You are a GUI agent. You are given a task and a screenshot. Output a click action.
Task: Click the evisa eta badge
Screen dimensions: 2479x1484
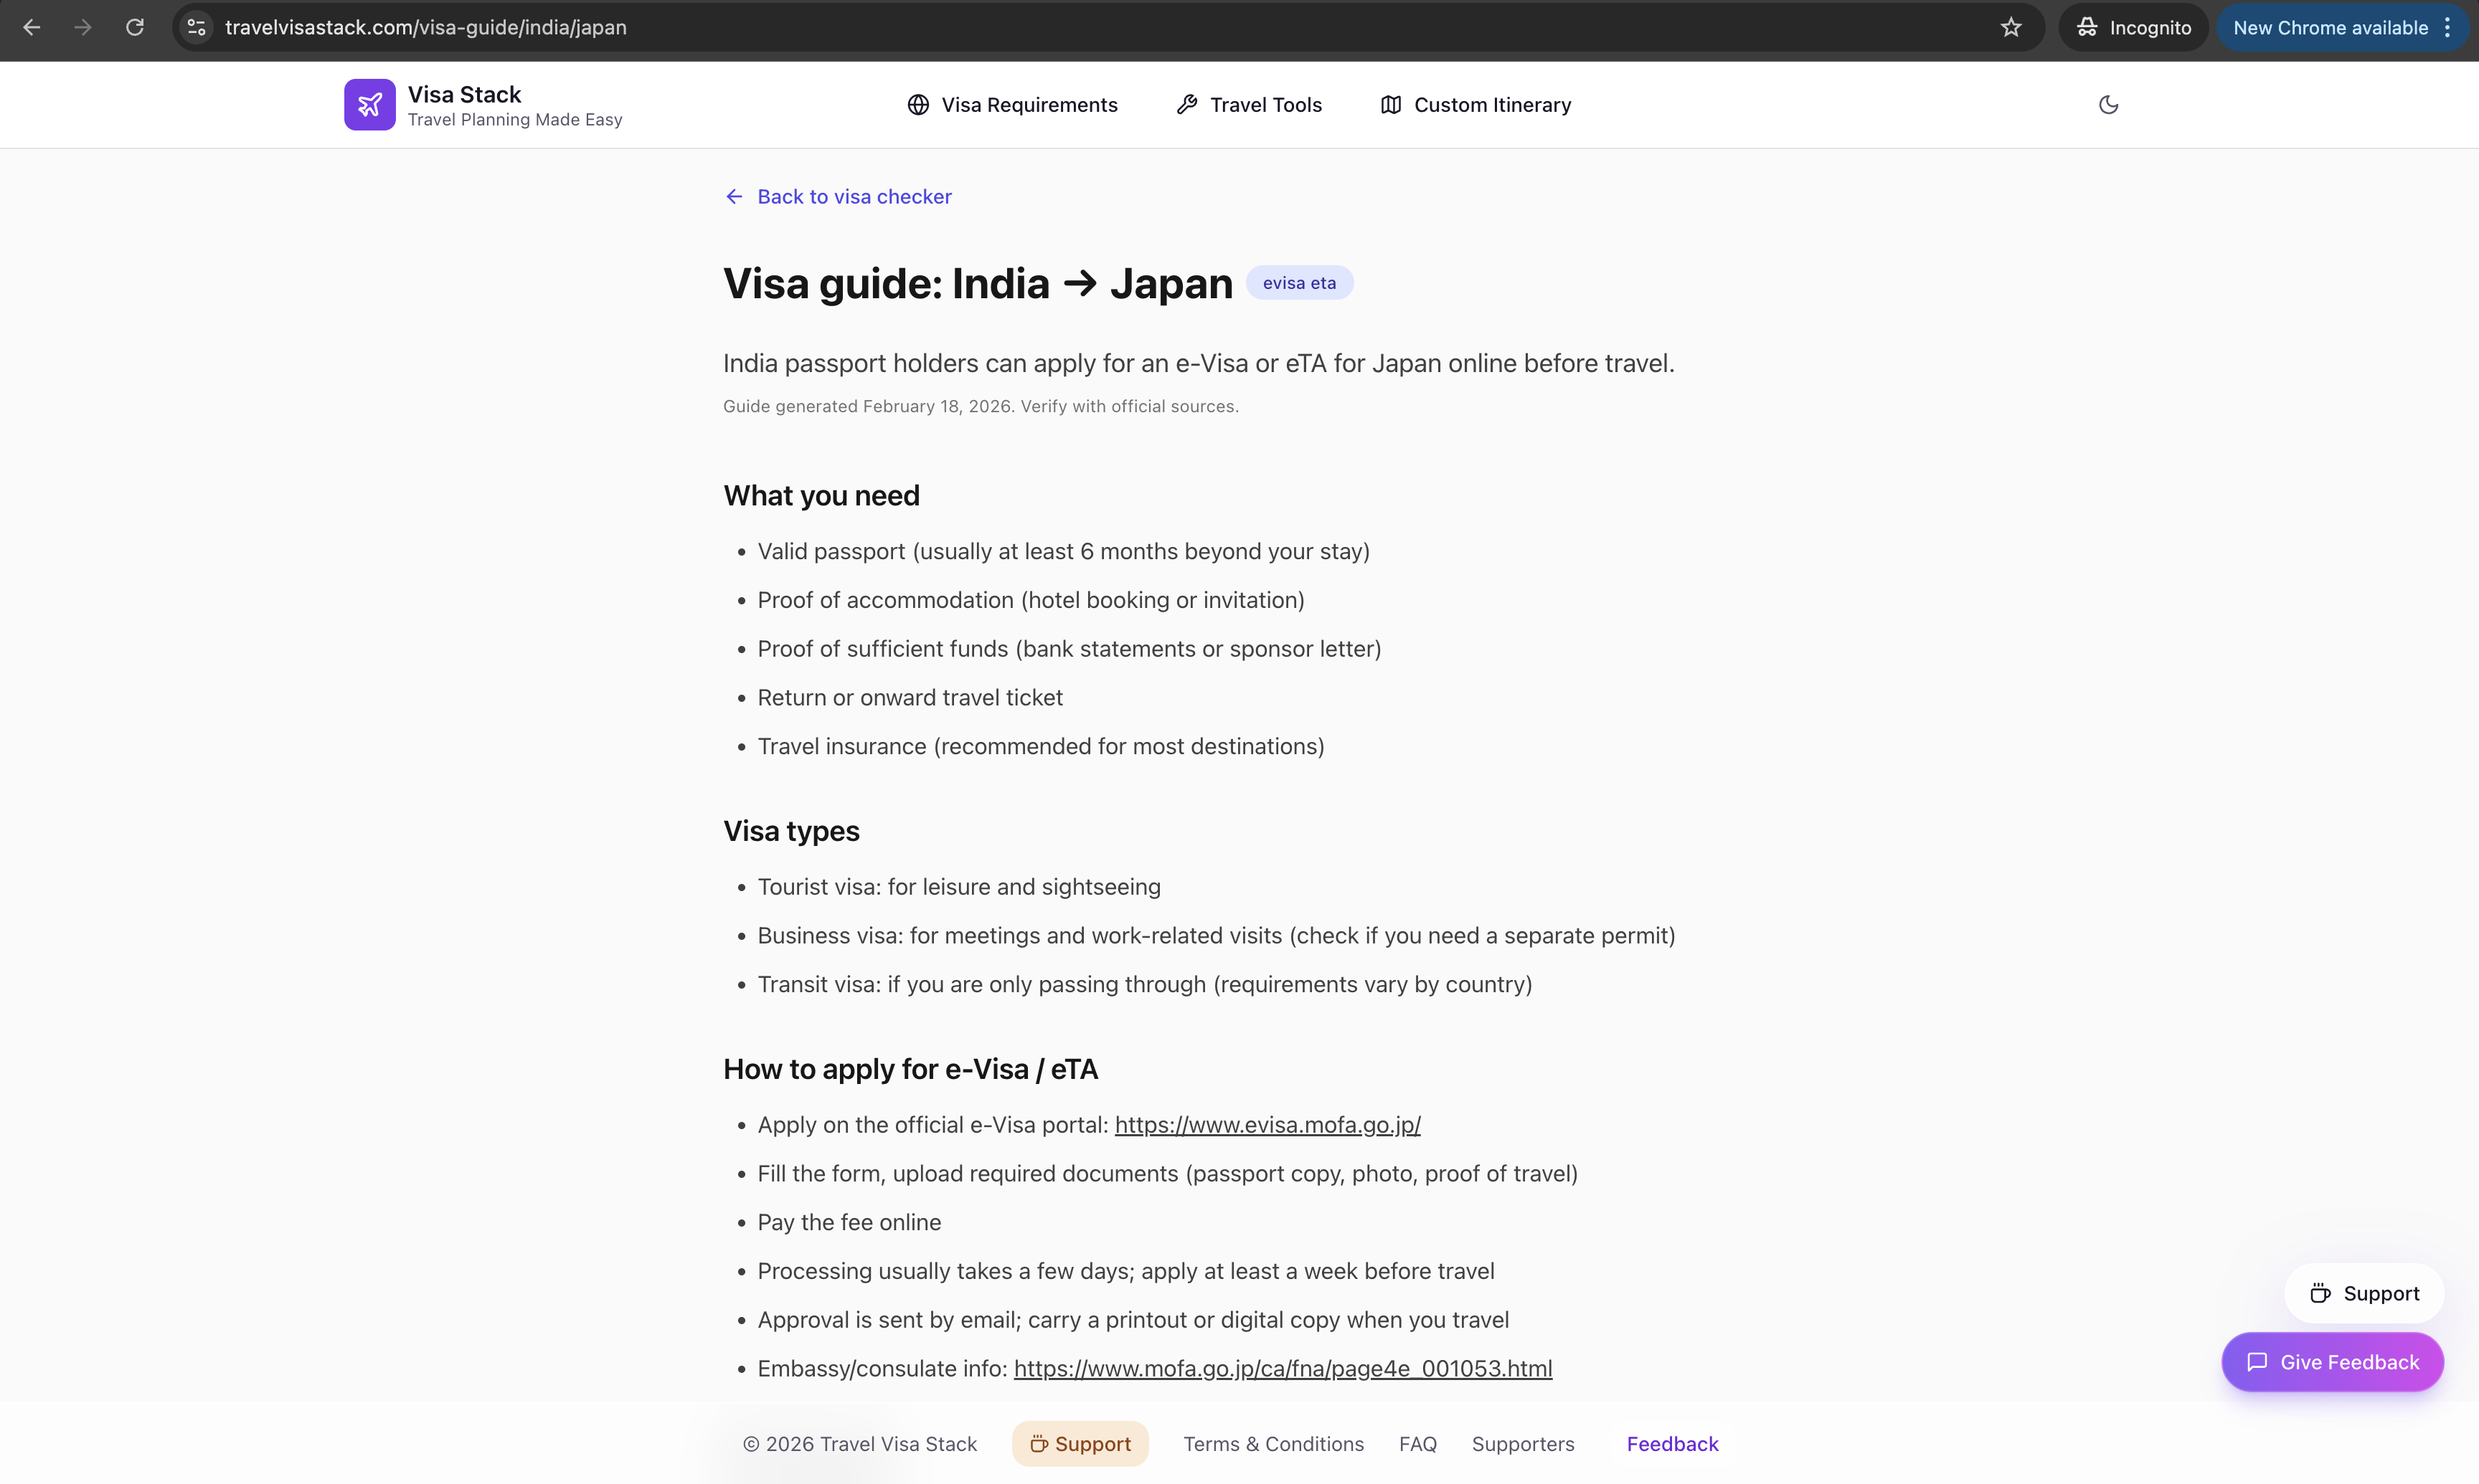pyautogui.click(x=1298, y=282)
